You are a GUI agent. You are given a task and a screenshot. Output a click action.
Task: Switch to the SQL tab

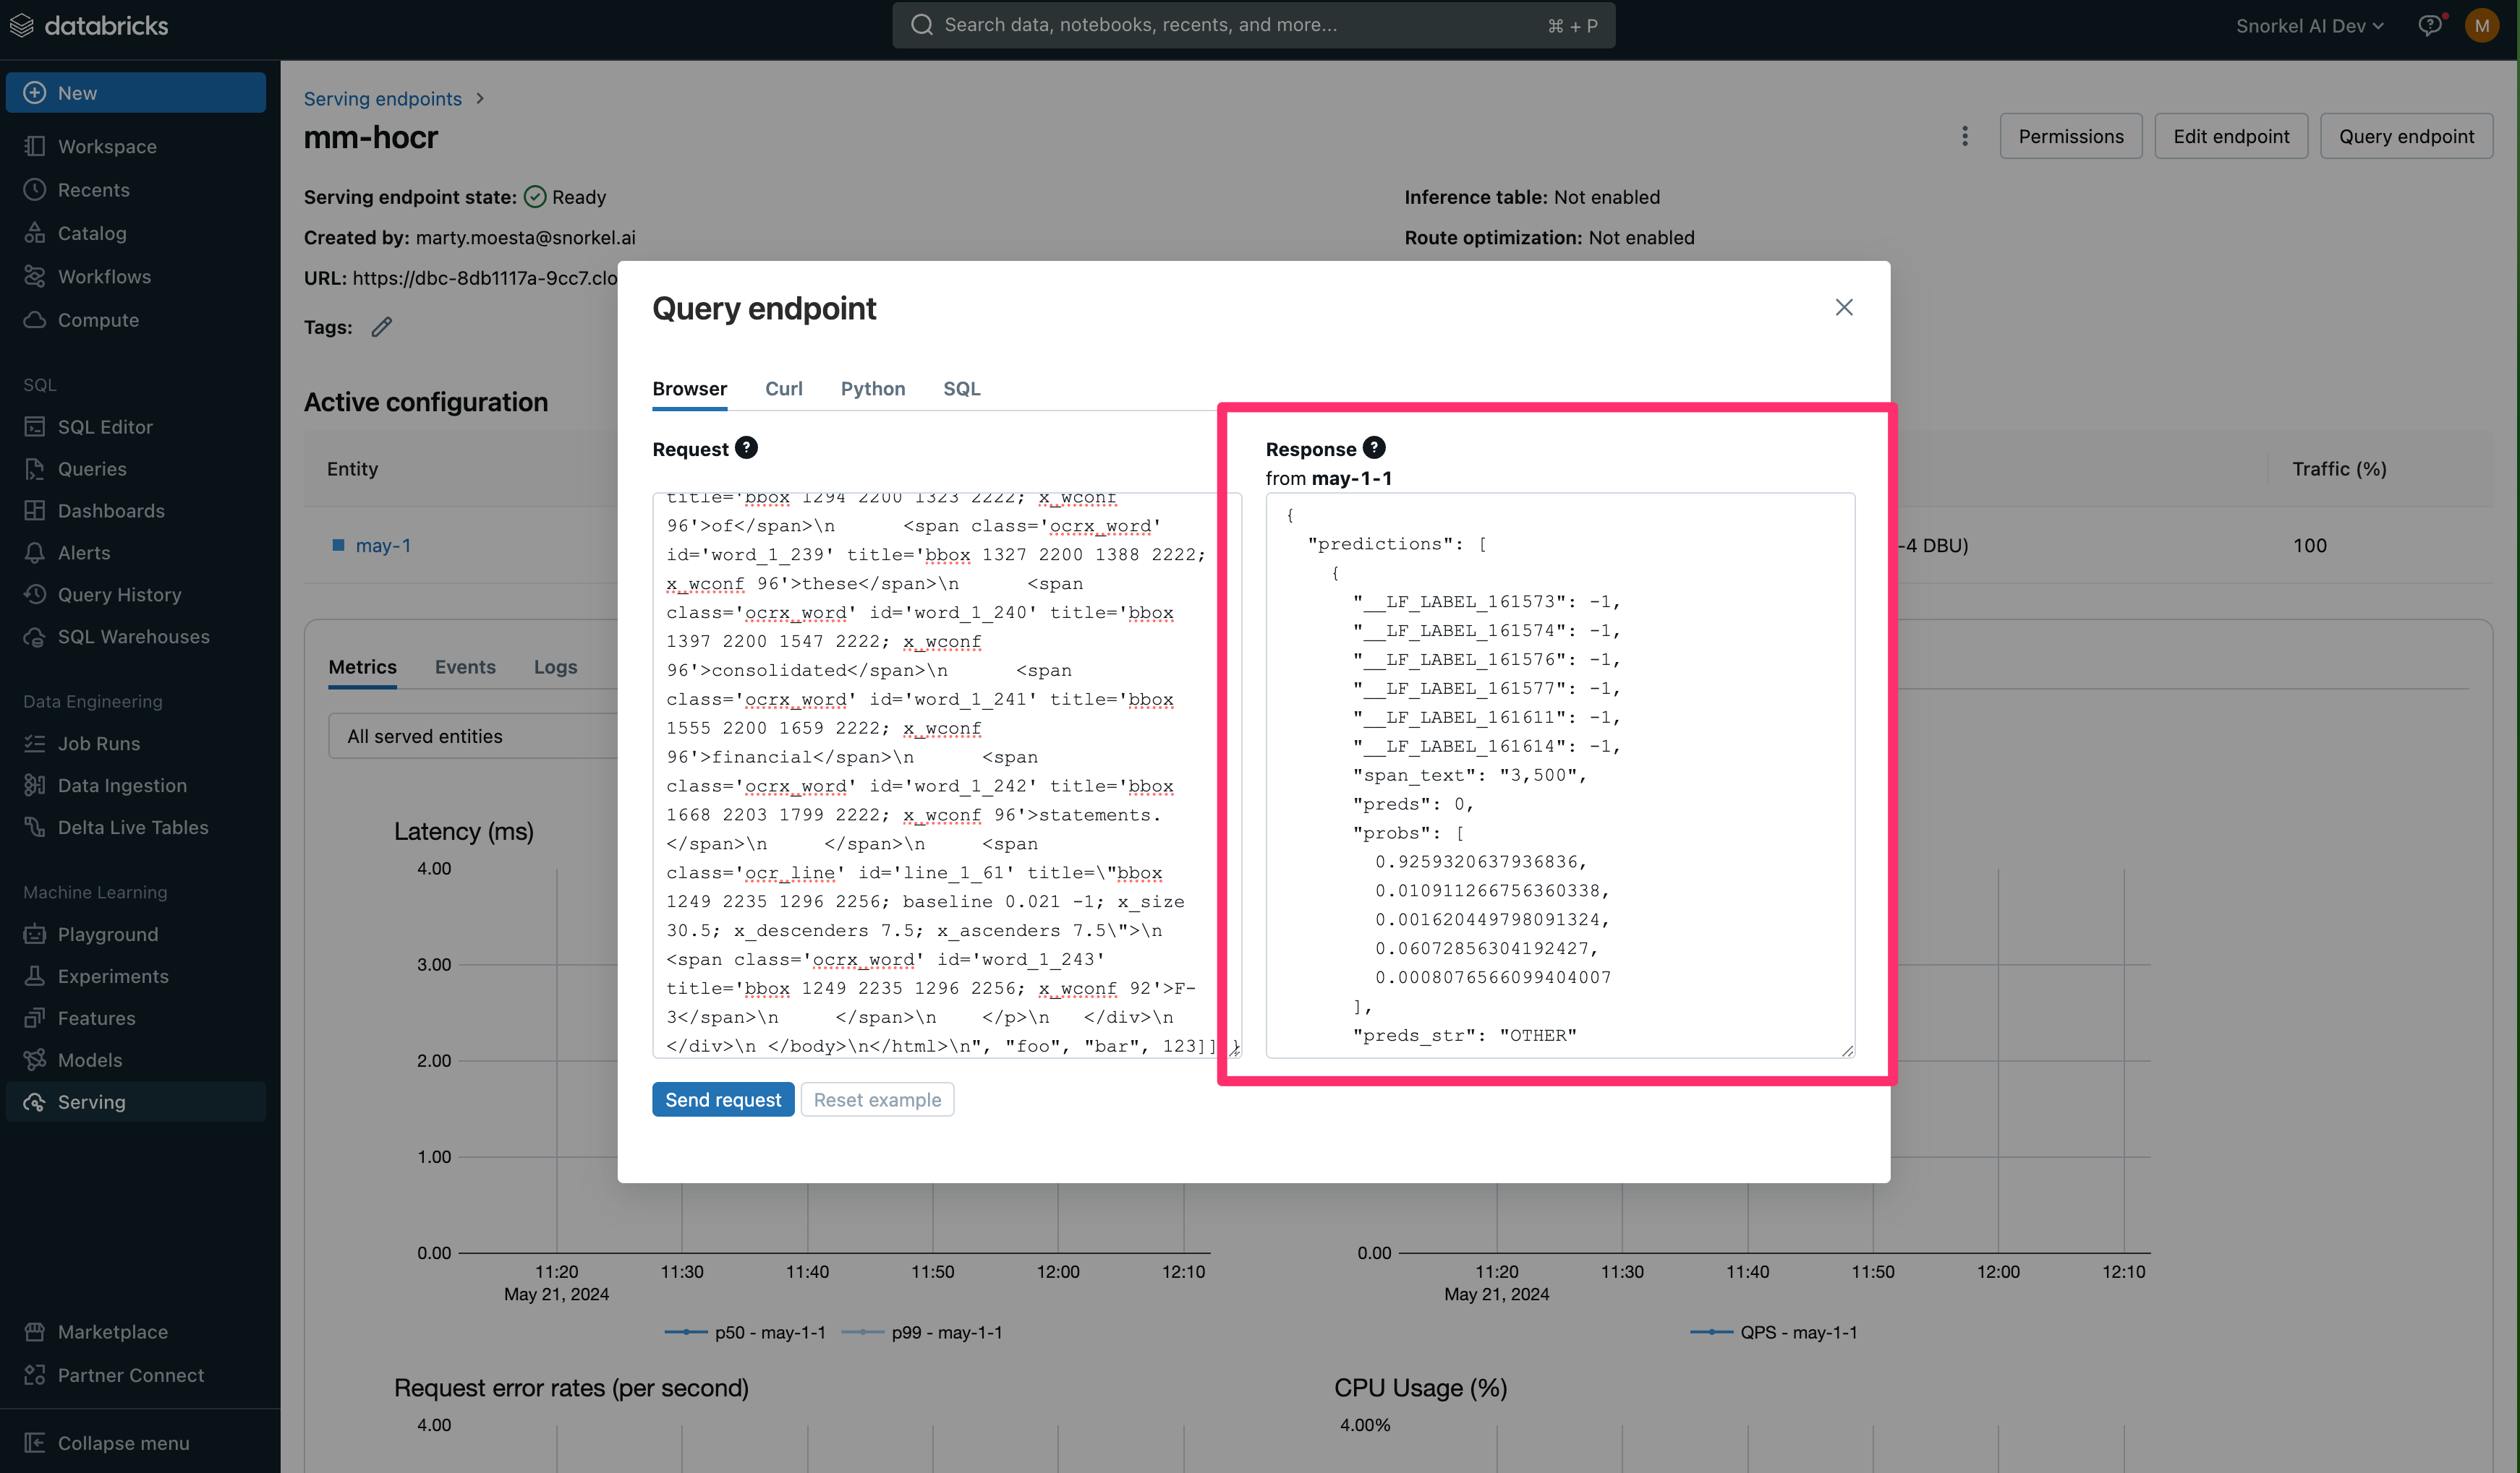962,389
